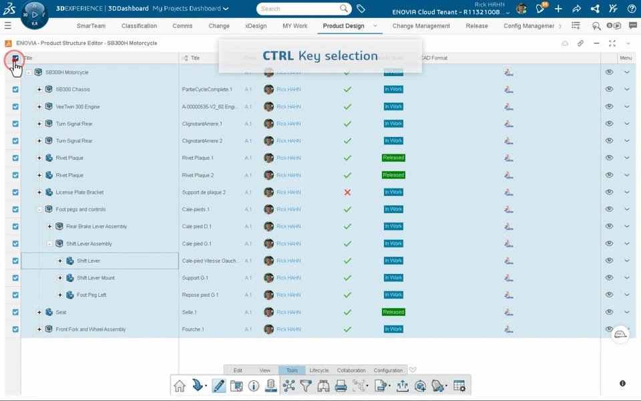The image size is (641, 401).
Task: Open the chat bubble icon
Action: tap(633, 26)
